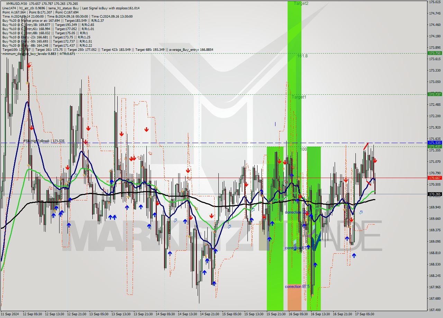443x318 pixels.
Task: Click the 175.025 price axis label
Action: pos(434,2)
